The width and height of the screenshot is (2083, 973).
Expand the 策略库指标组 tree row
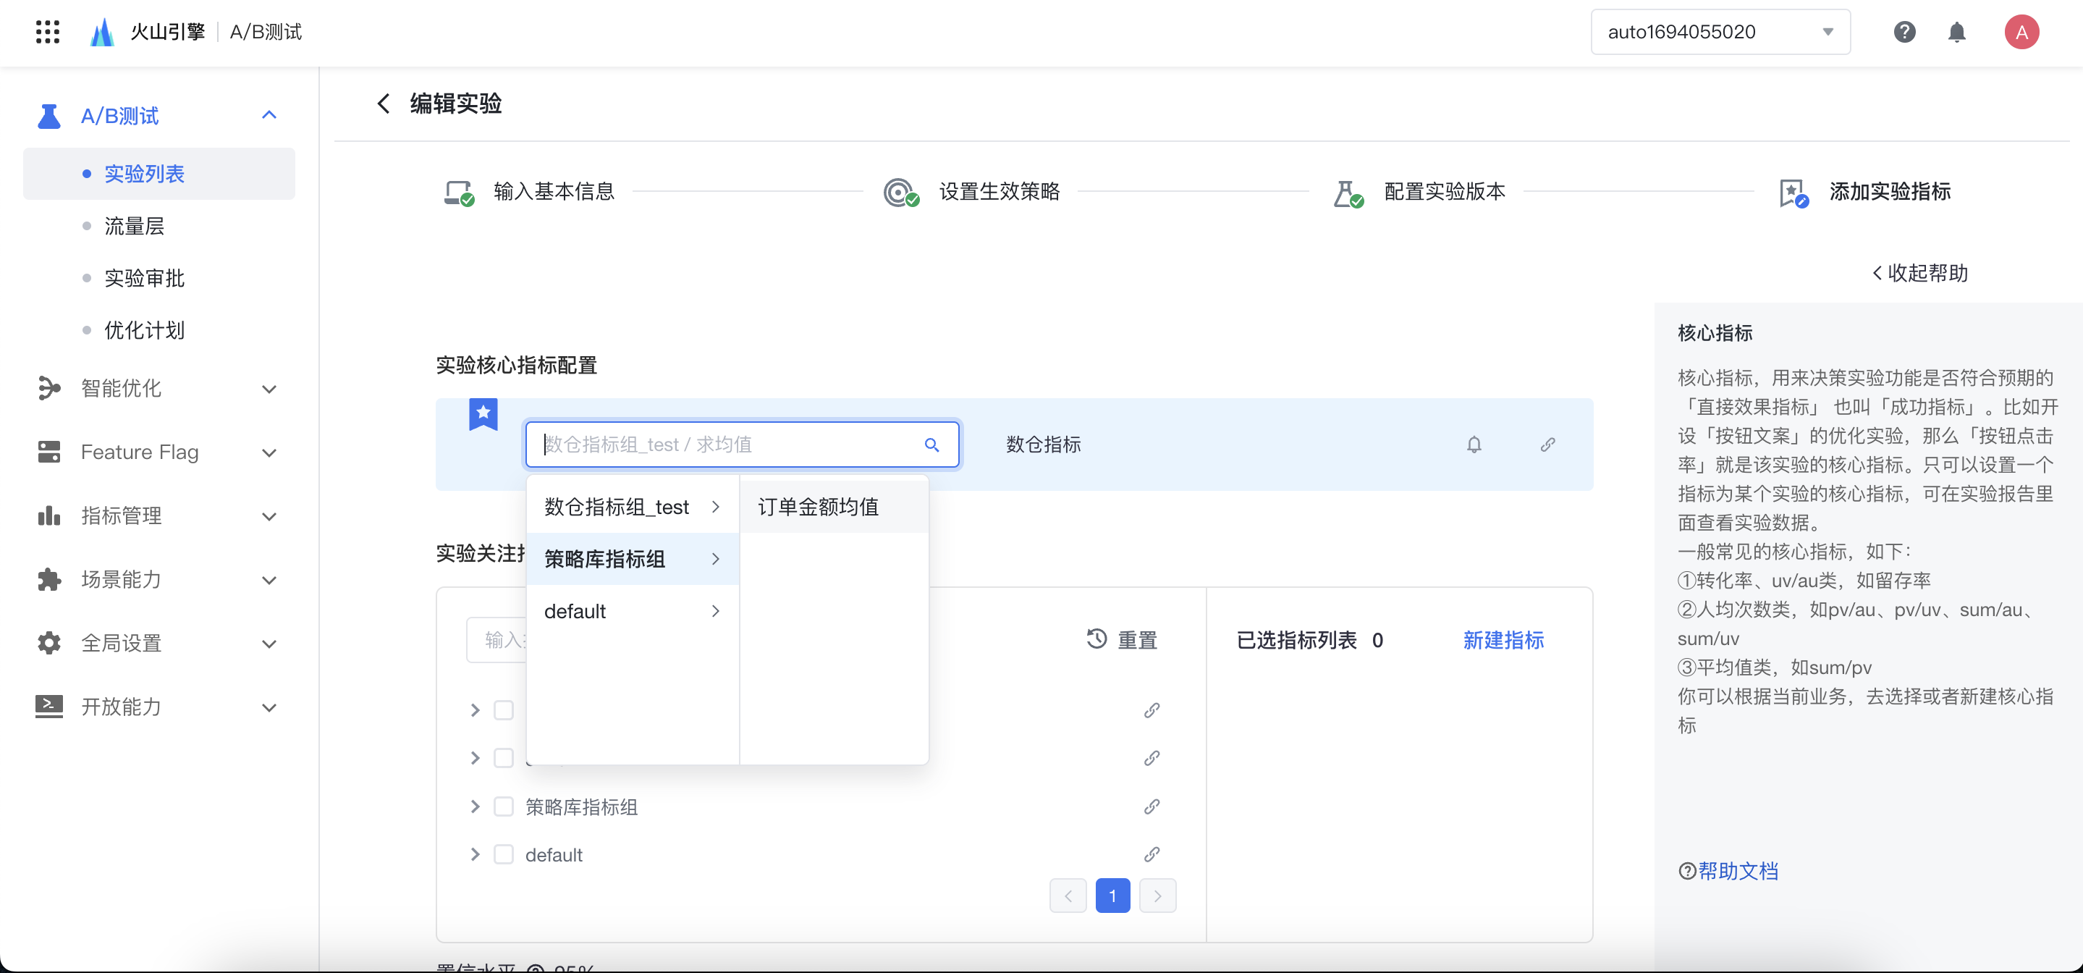coord(475,807)
